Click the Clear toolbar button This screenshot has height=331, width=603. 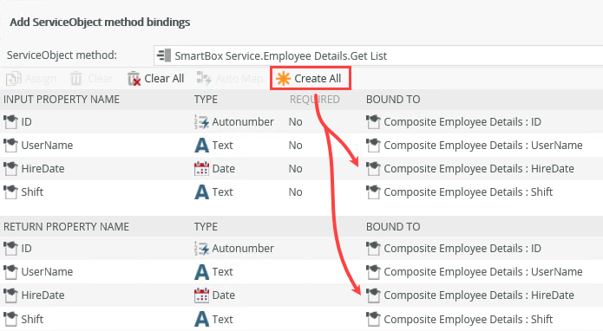point(91,79)
